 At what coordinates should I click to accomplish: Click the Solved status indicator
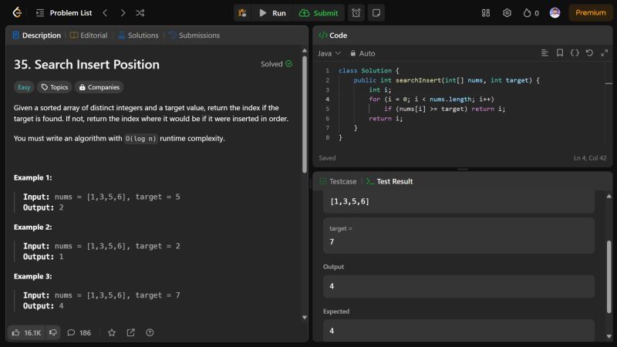(x=277, y=64)
